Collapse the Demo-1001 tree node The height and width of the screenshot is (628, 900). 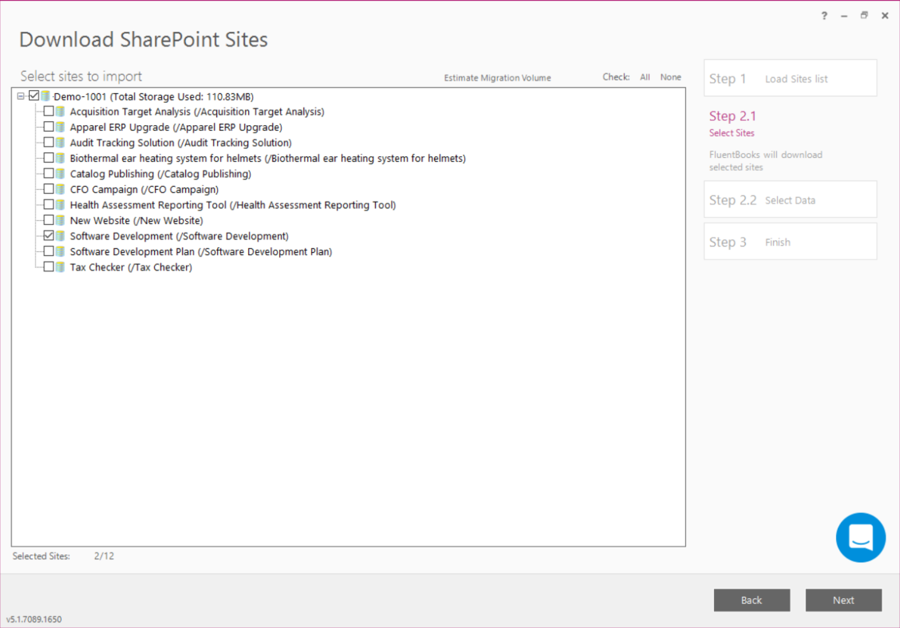click(21, 97)
